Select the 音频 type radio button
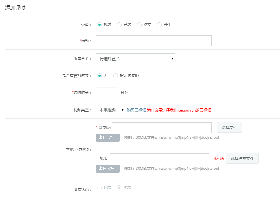The width and height of the screenshot is (280, 198). [x=120, y=25]
